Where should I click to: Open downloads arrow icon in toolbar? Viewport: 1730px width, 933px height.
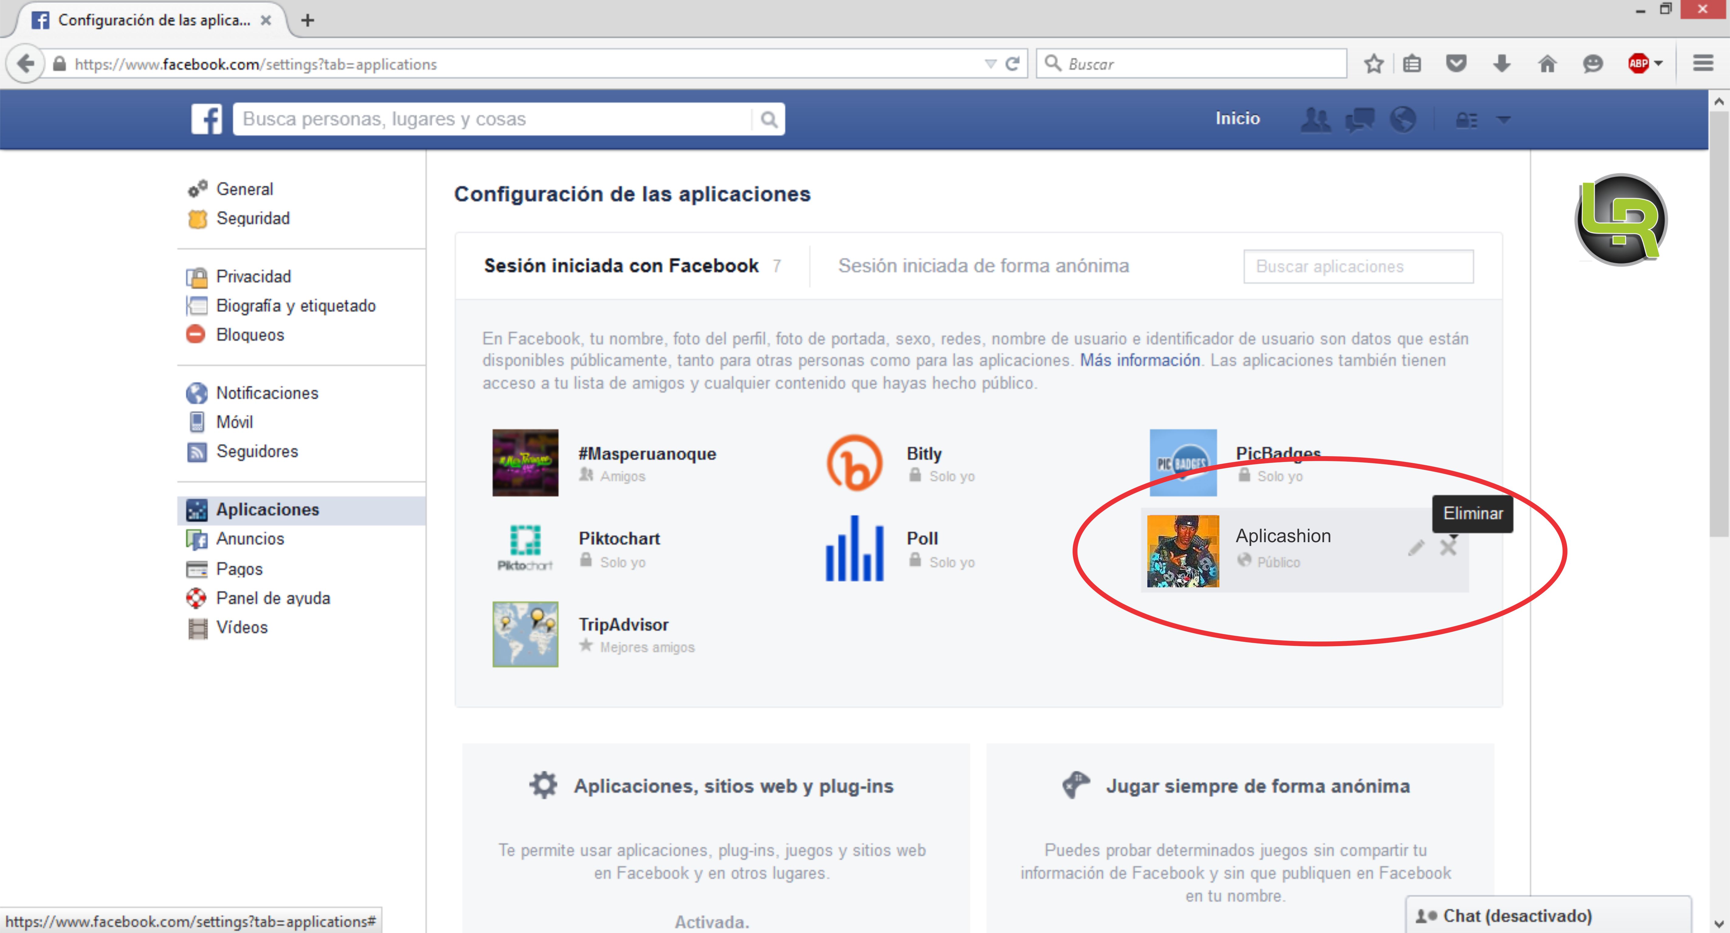click(x=1502, y=64)
